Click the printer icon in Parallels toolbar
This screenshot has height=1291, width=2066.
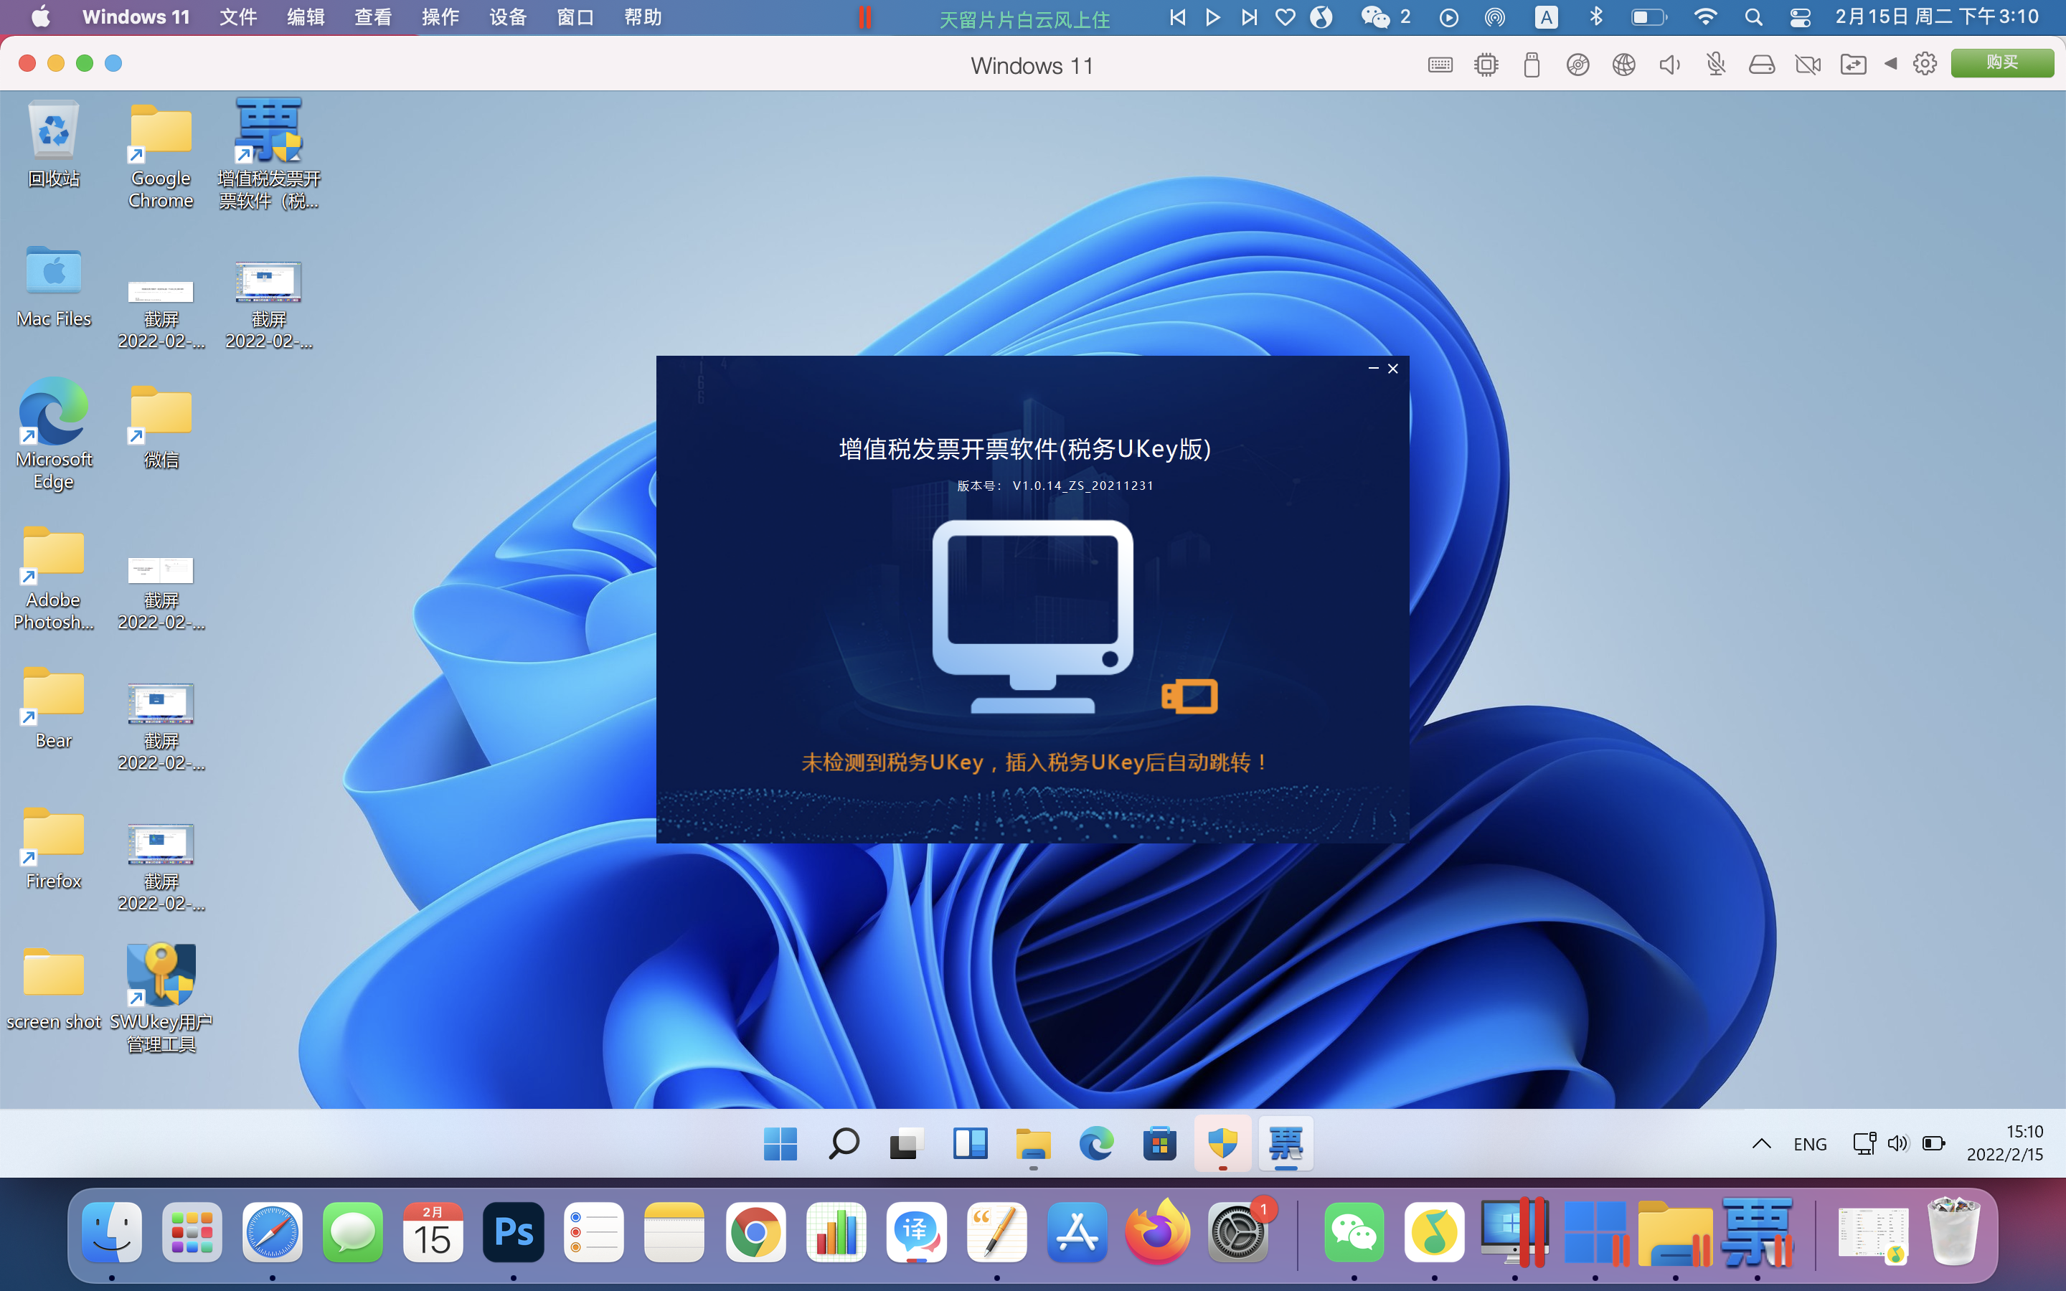[1762, 63]
